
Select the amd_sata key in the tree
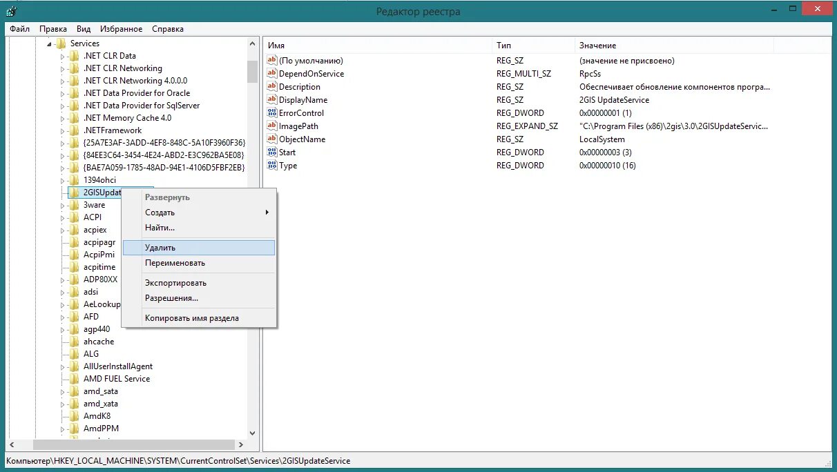[x=100, y=391]
